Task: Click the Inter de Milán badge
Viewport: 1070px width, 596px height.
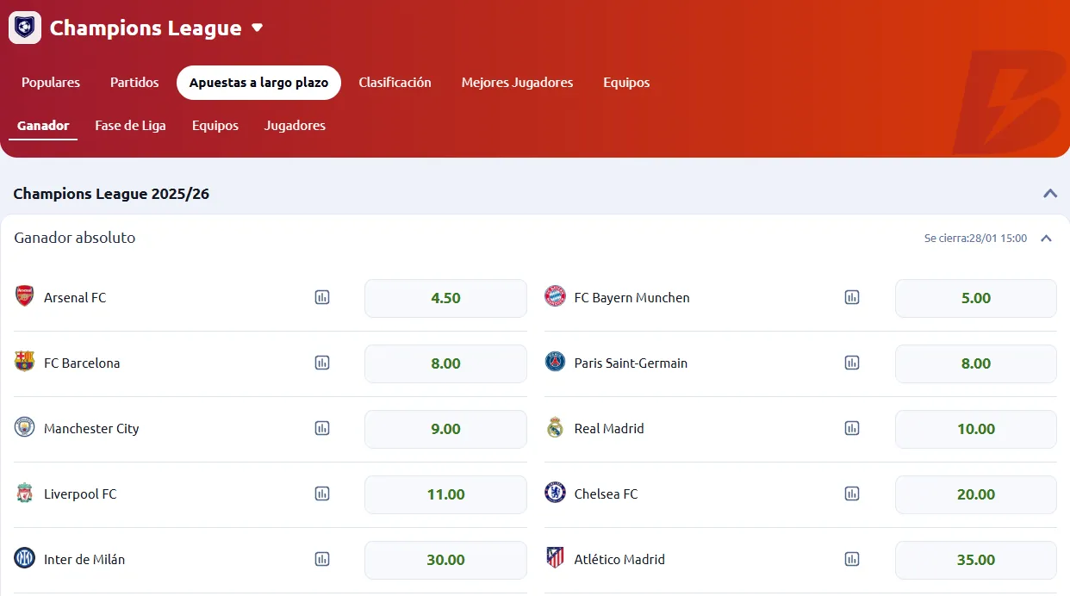Action: [x=26, y=559]
